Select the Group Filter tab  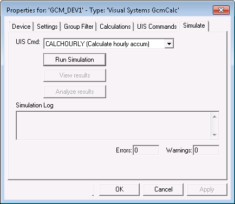(x=79, y=27)
